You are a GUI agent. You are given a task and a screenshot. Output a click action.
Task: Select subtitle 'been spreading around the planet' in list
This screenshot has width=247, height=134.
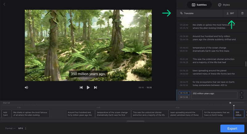(x=211, y=72)
